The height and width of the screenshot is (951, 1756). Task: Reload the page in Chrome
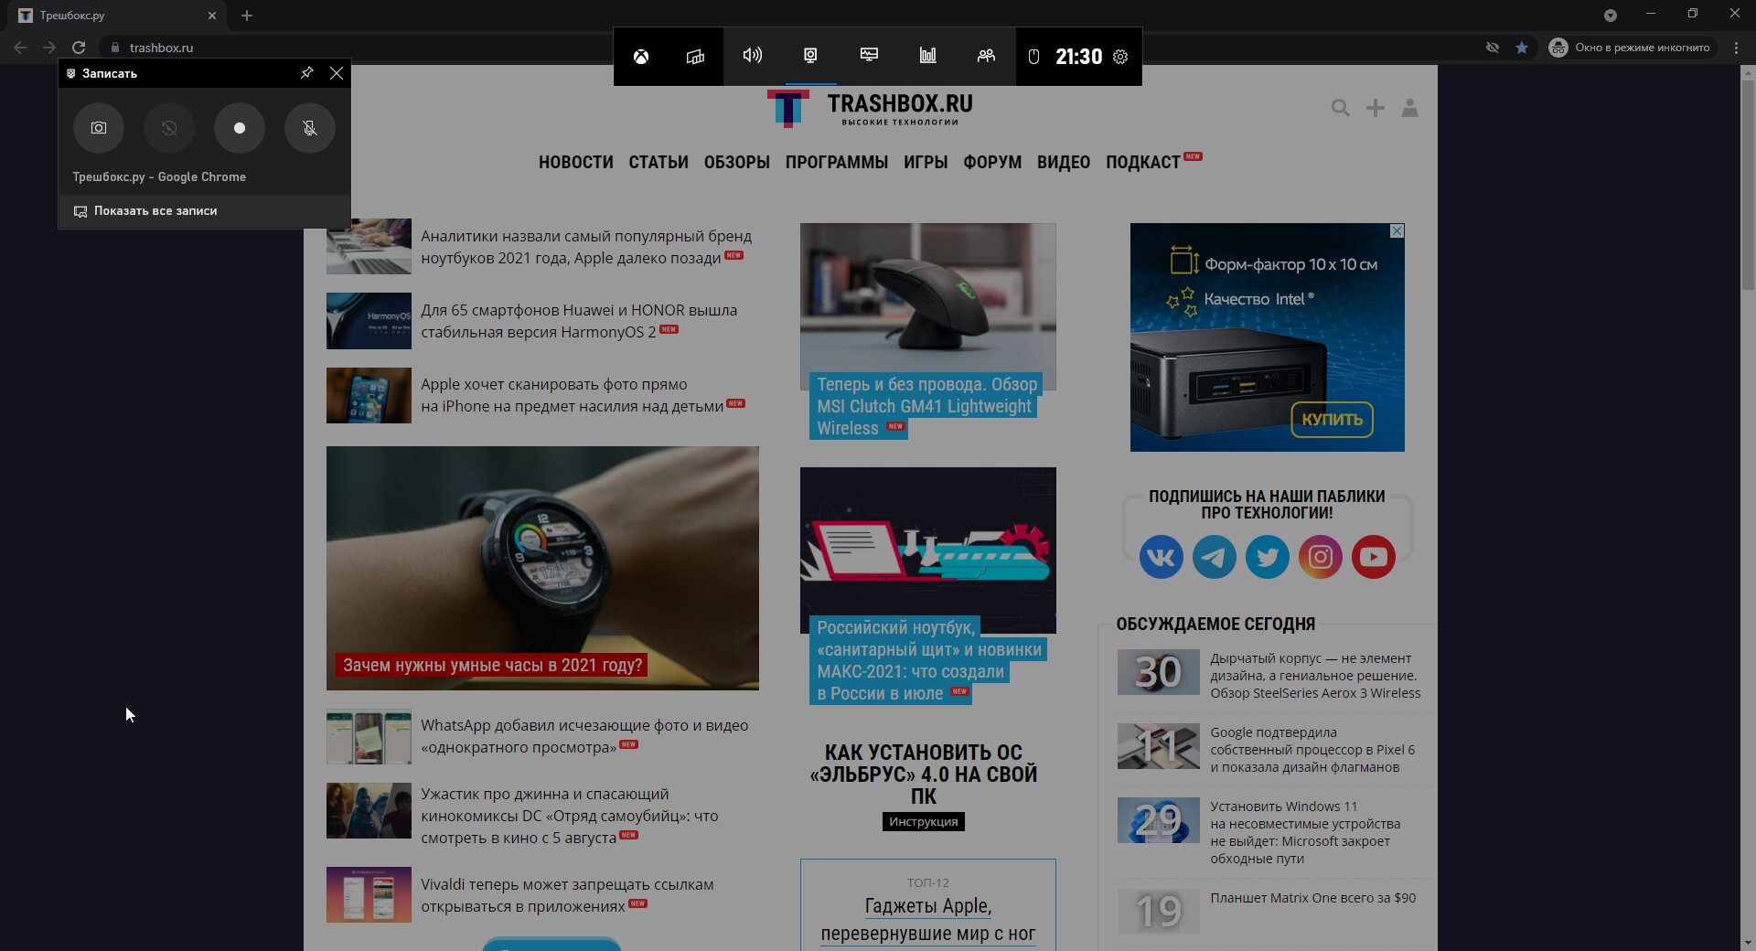[x=79, y=48]
